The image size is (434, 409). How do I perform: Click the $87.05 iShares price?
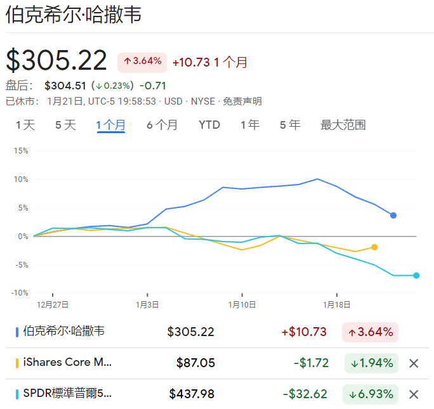point(195,363)
